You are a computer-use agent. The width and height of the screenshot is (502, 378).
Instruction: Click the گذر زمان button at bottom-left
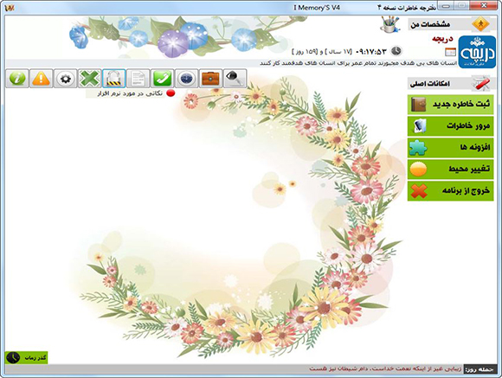pos(27,357)
